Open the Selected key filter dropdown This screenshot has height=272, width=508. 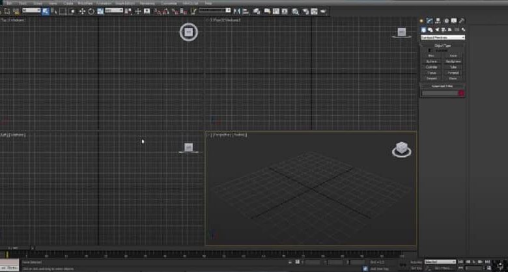point(440,262)
